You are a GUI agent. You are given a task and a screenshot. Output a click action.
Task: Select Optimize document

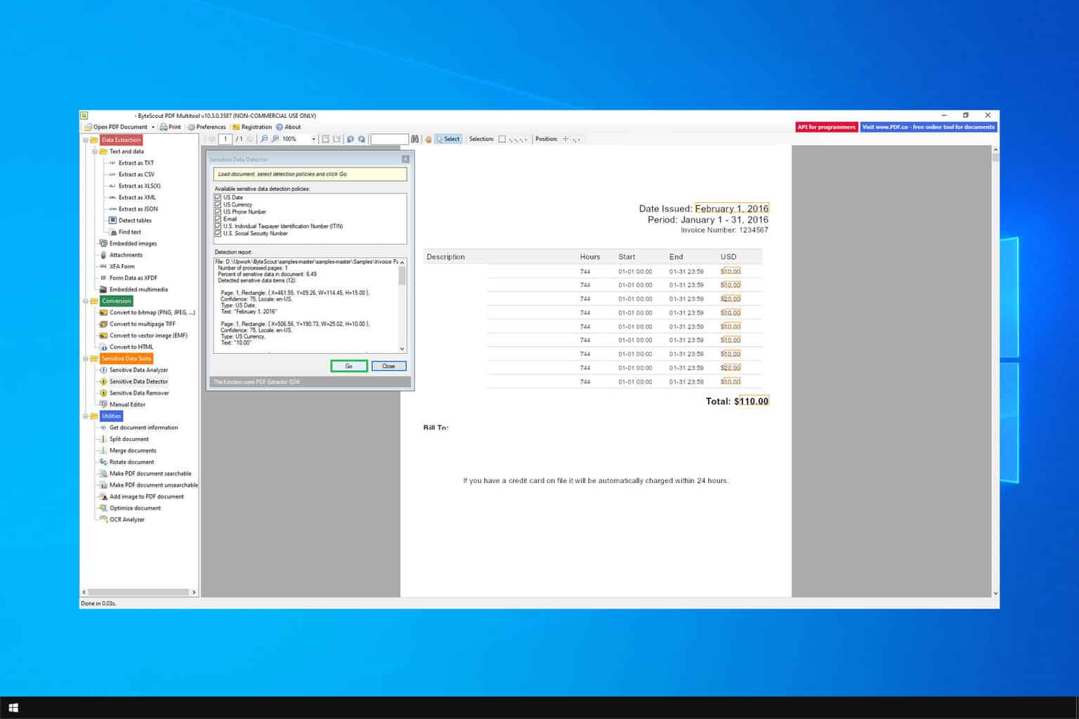(135, 508)
